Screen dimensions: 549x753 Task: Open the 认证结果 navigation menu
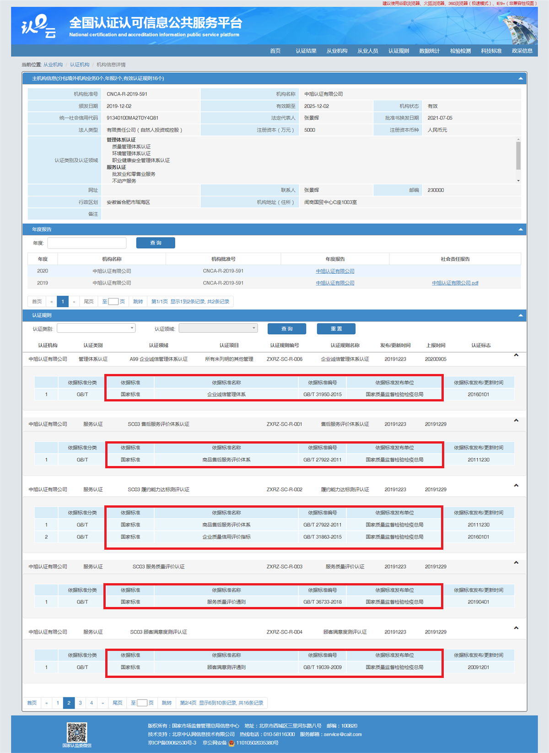(x=306, y=51)
